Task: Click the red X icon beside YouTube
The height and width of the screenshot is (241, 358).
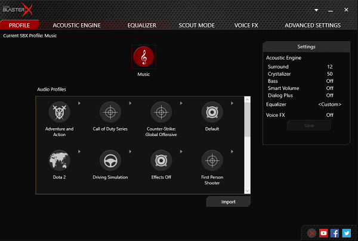Action: [x=312, y=233]
